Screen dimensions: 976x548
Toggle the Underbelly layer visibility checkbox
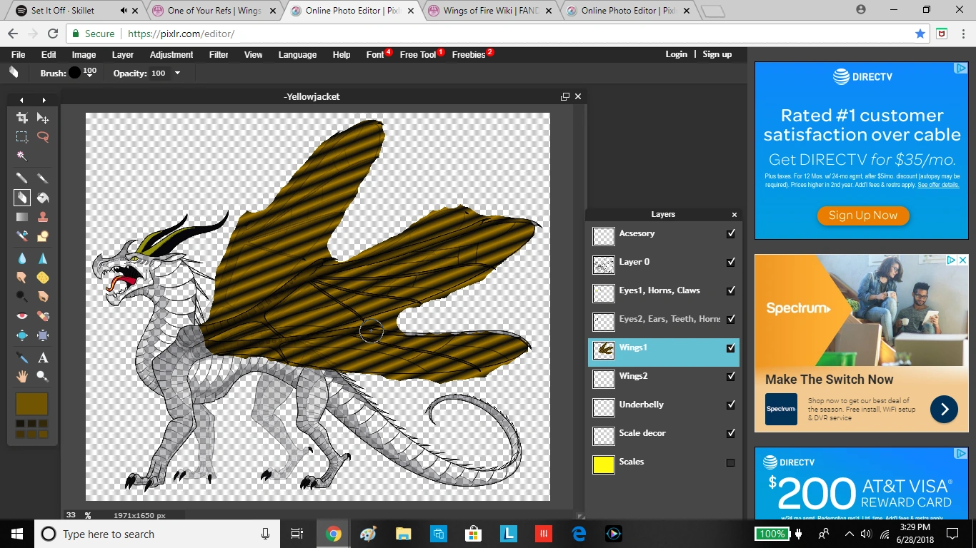[730, 405]
